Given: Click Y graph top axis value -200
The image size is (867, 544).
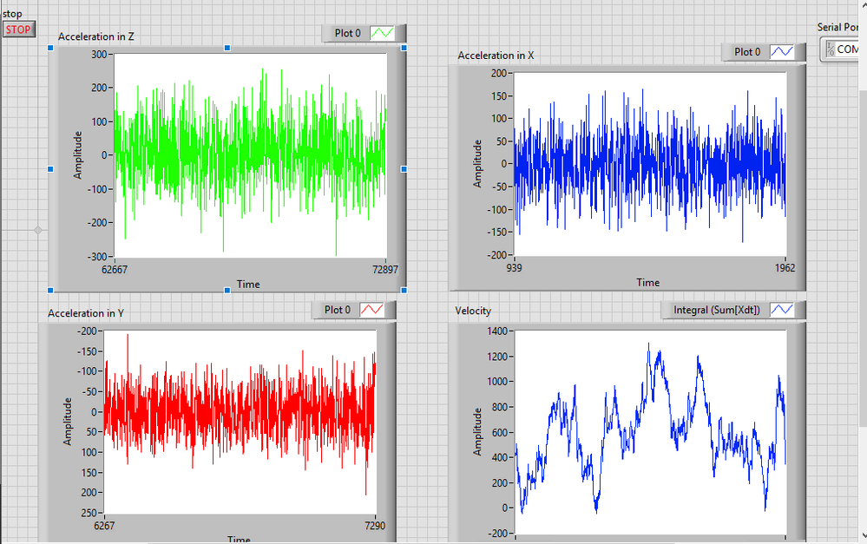Looking at the screenshot, I should pyautogui.click(x=87, y=331).
